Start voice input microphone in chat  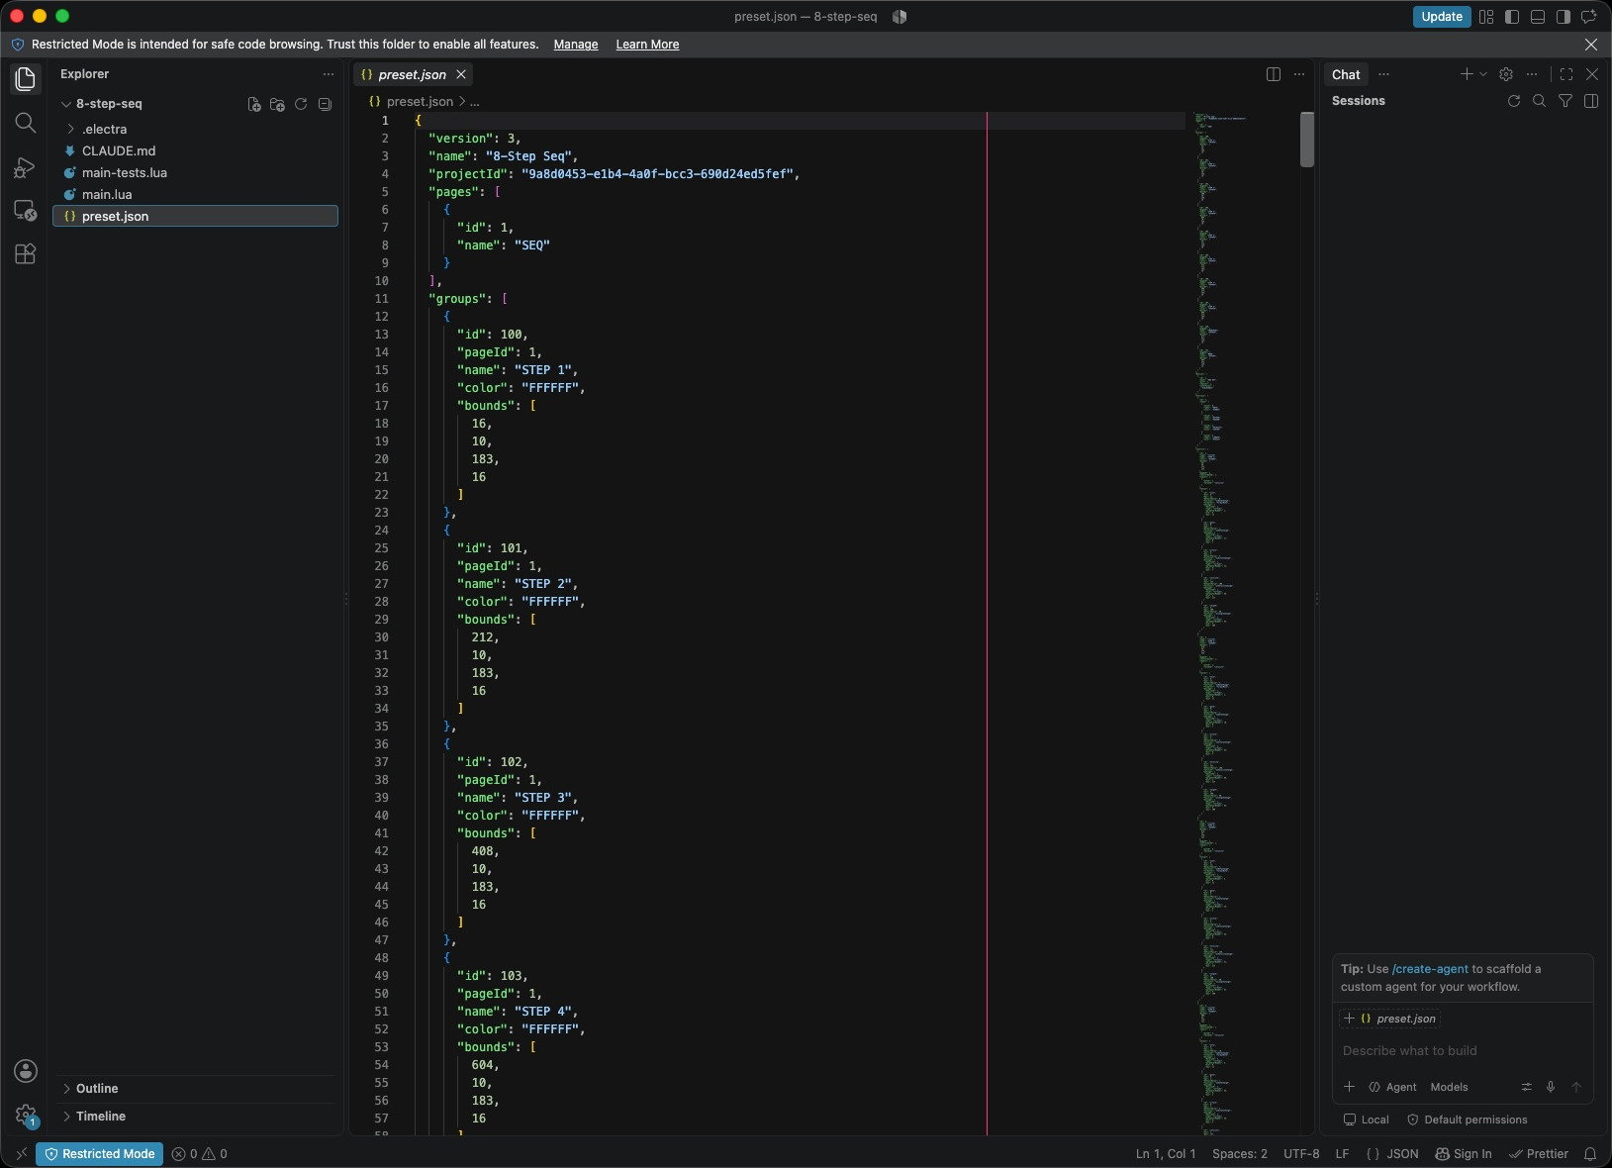pos(1551,1087)
